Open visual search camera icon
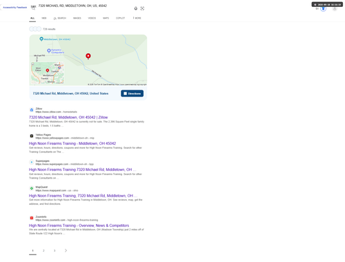345x262 pixels. (x=142, y=8)
